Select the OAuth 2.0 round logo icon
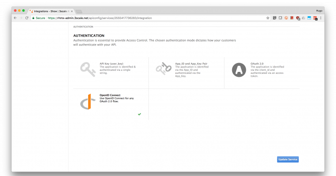 239,70
